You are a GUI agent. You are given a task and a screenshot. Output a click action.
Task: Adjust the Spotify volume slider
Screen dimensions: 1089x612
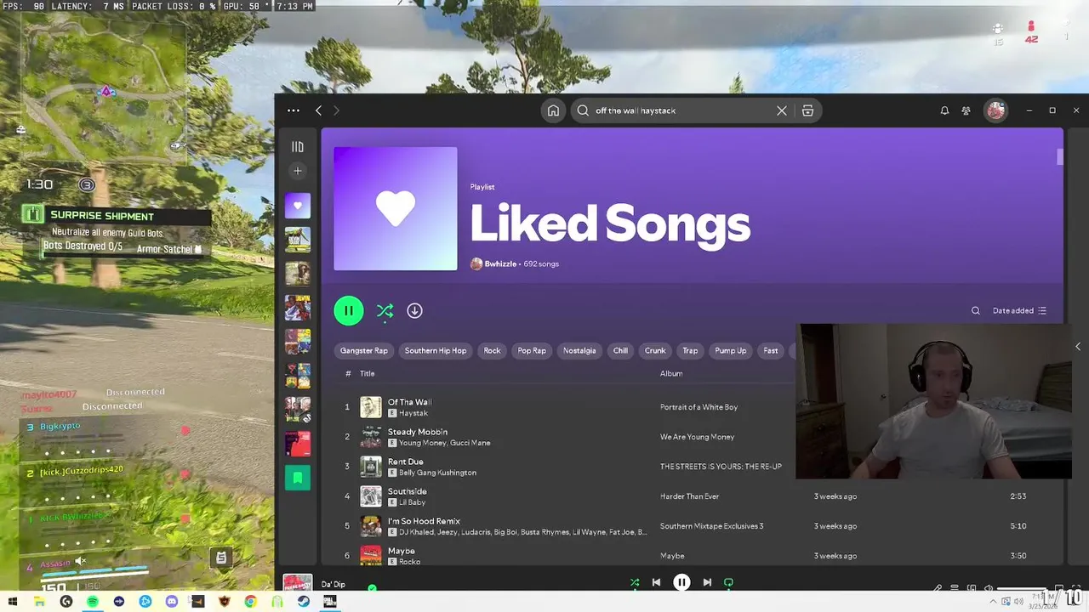[x=1021, y=588]
